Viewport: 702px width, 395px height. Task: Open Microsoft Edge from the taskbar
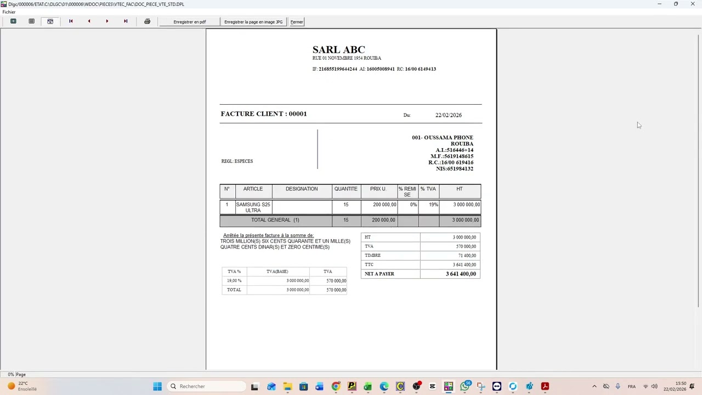click(384, 386)
